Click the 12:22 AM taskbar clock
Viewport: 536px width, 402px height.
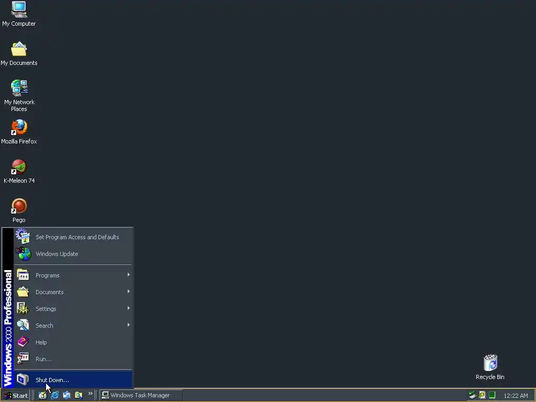(516, 396)
